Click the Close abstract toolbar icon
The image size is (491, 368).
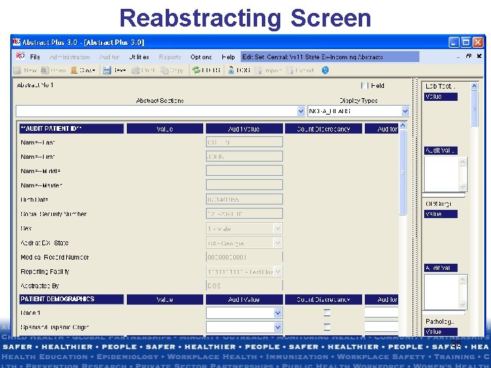pos(74,70)
